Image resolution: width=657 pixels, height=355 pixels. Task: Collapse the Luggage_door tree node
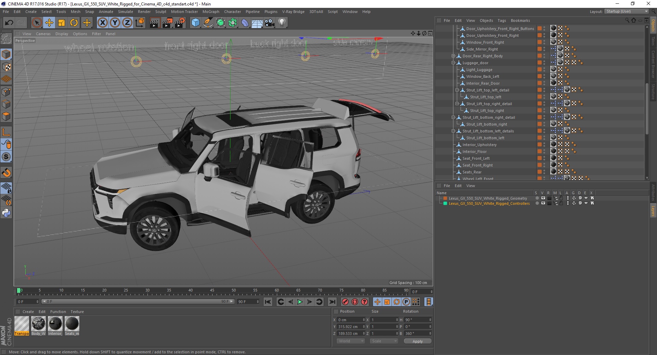click(453, 63)
